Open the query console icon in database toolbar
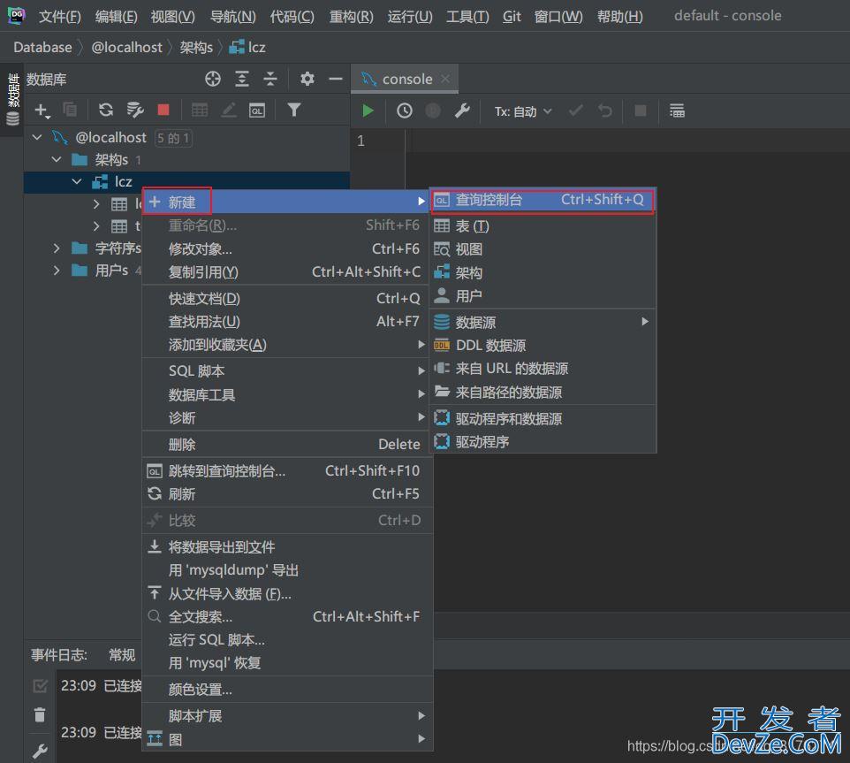Viewport: 850px width, 763px height. click(257, 111)
